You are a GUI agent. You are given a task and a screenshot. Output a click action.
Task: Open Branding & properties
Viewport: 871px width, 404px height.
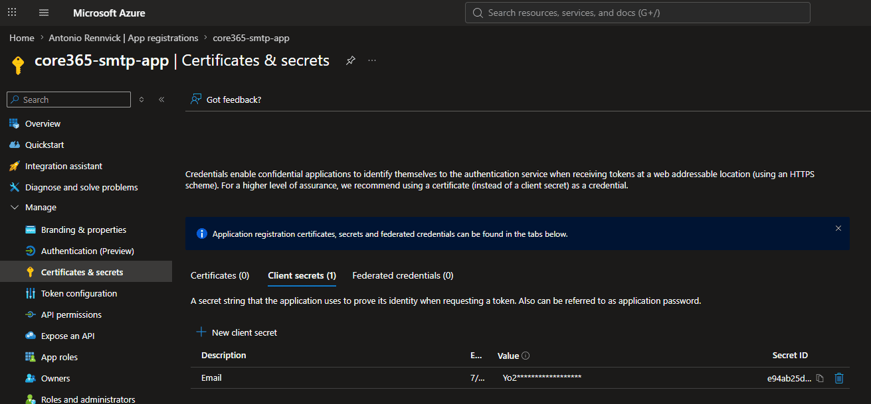[x=84, y=230]
